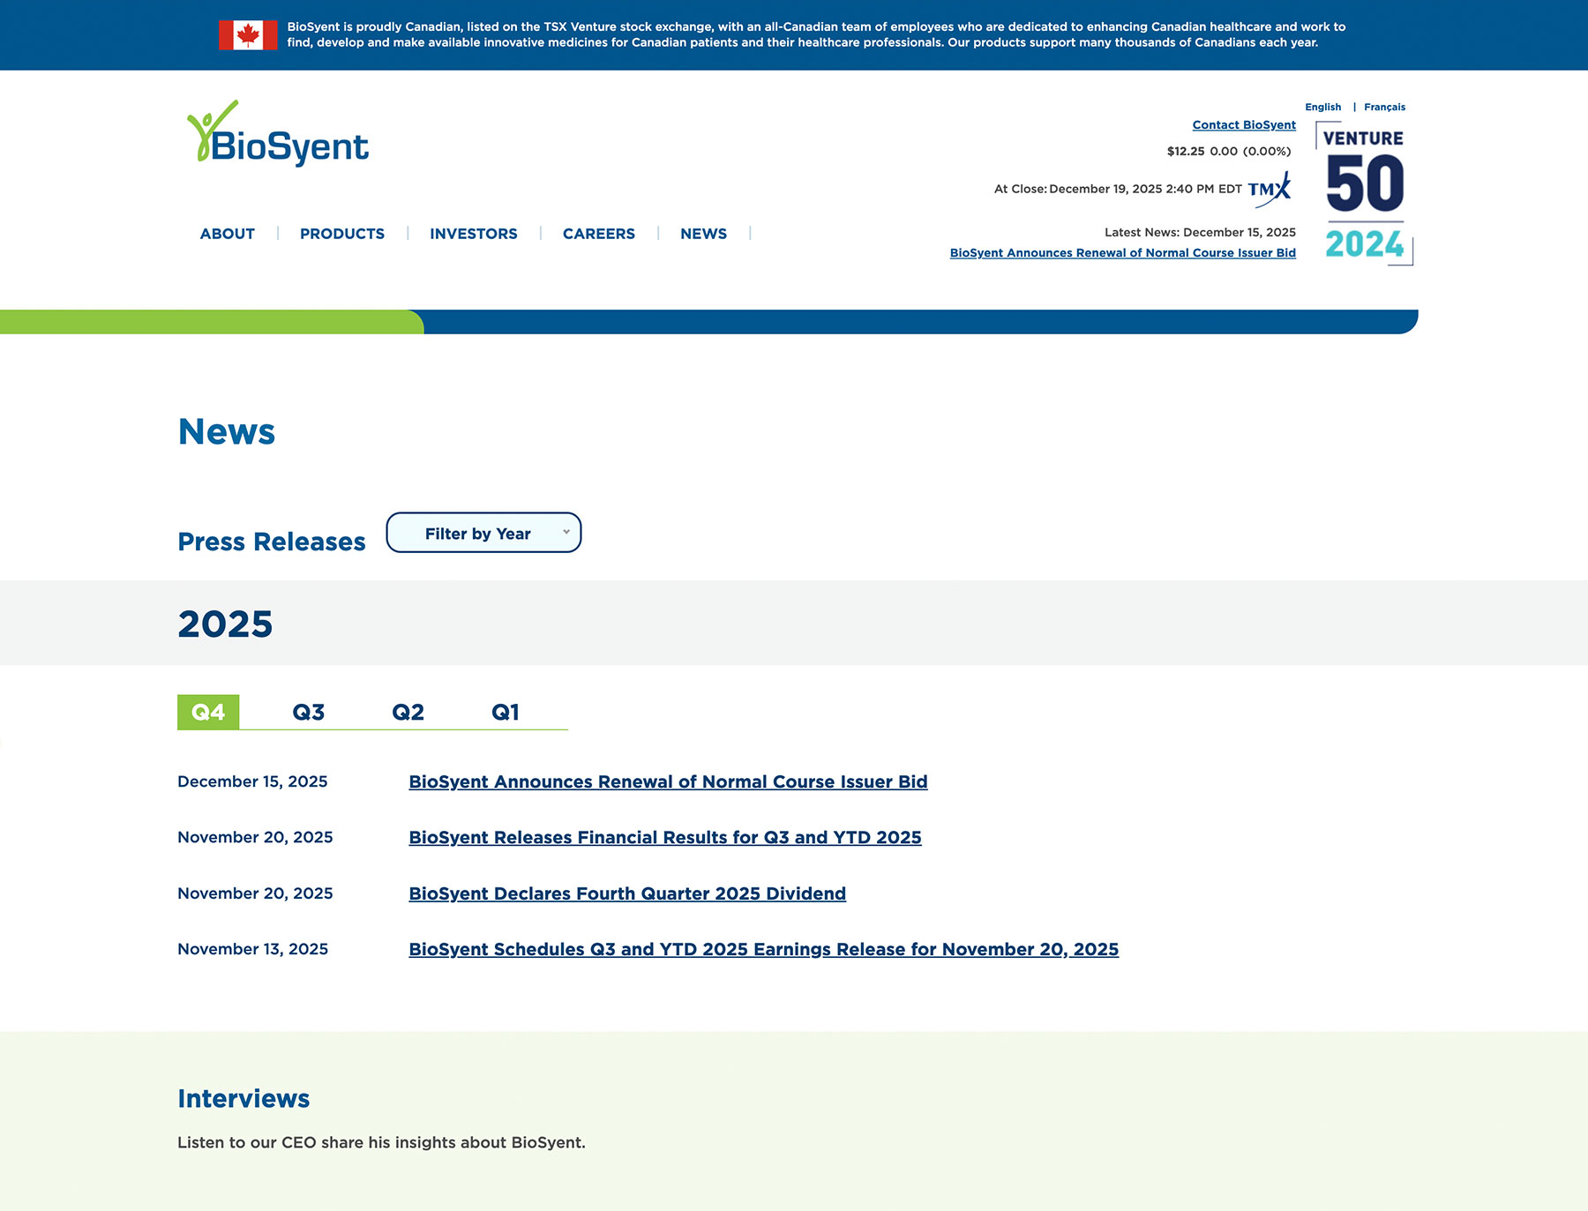Click the TMX logo icon

1270,189
